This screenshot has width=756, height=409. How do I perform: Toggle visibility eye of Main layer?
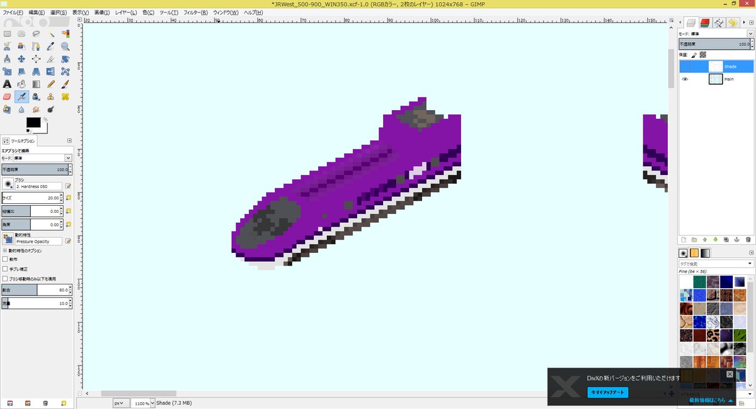tap(685, 79)
